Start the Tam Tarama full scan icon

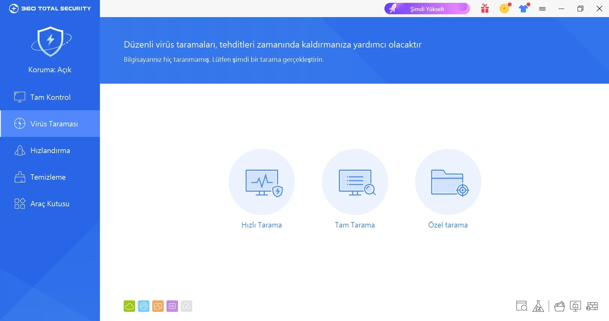[x=355, y=182]
